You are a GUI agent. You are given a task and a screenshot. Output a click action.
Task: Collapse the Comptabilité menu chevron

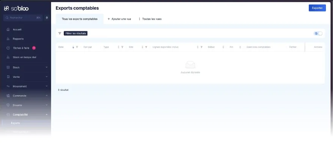[x=47, y=115]
